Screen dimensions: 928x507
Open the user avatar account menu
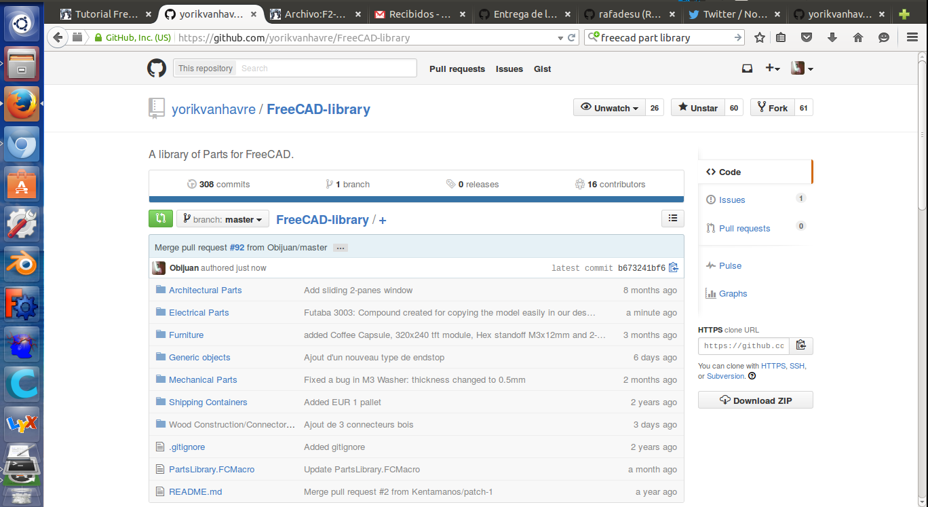pos(802,69)
